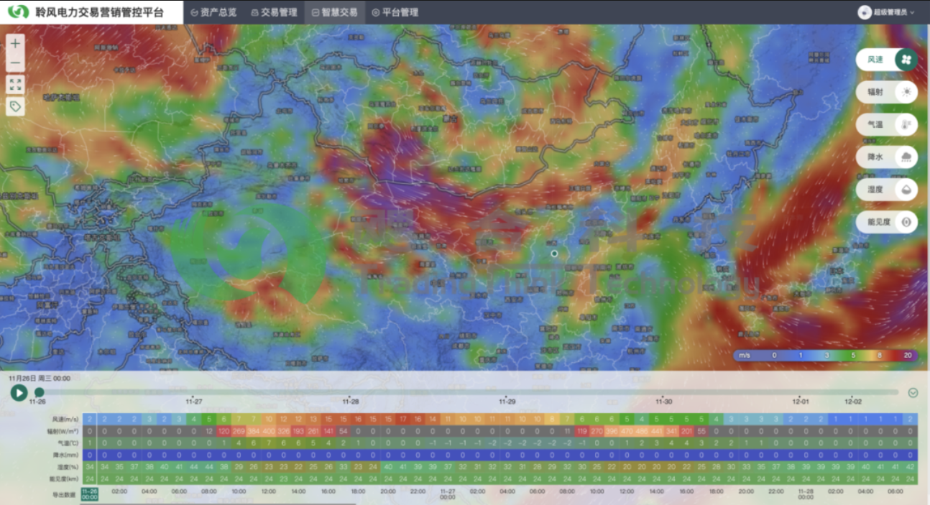Collapse the forecast panel with chevron
The image size is (930, 505).
(x=913, y=392)
